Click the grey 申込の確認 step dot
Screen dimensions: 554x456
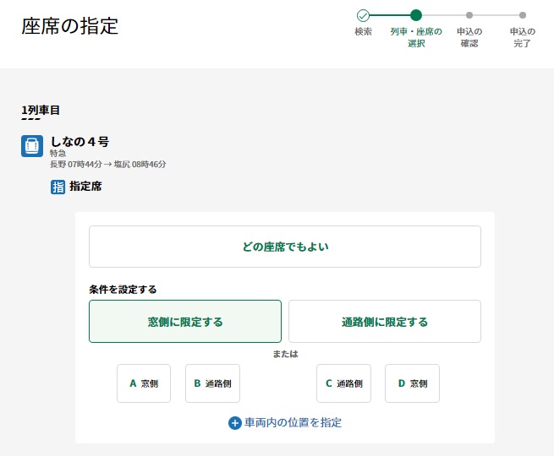(469, 15)
